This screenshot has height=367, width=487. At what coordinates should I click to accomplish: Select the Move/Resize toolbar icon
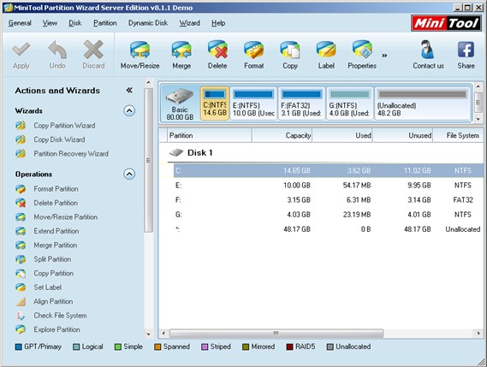tap(140, 50)
